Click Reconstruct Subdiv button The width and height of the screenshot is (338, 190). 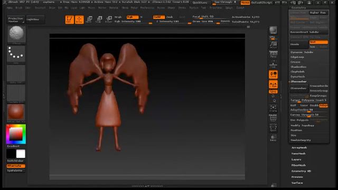[x=308, y=32]
